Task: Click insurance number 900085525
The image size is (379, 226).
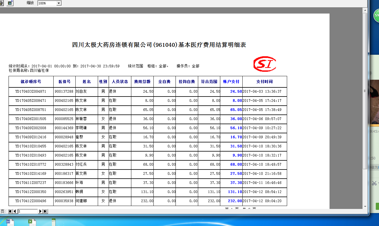Action: click(x=64, y=119)
